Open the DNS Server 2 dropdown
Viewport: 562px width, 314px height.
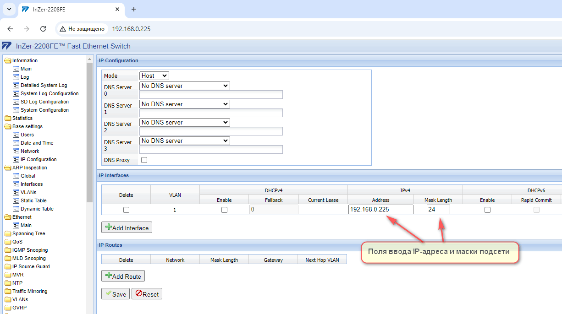click(x=185, y=122)
